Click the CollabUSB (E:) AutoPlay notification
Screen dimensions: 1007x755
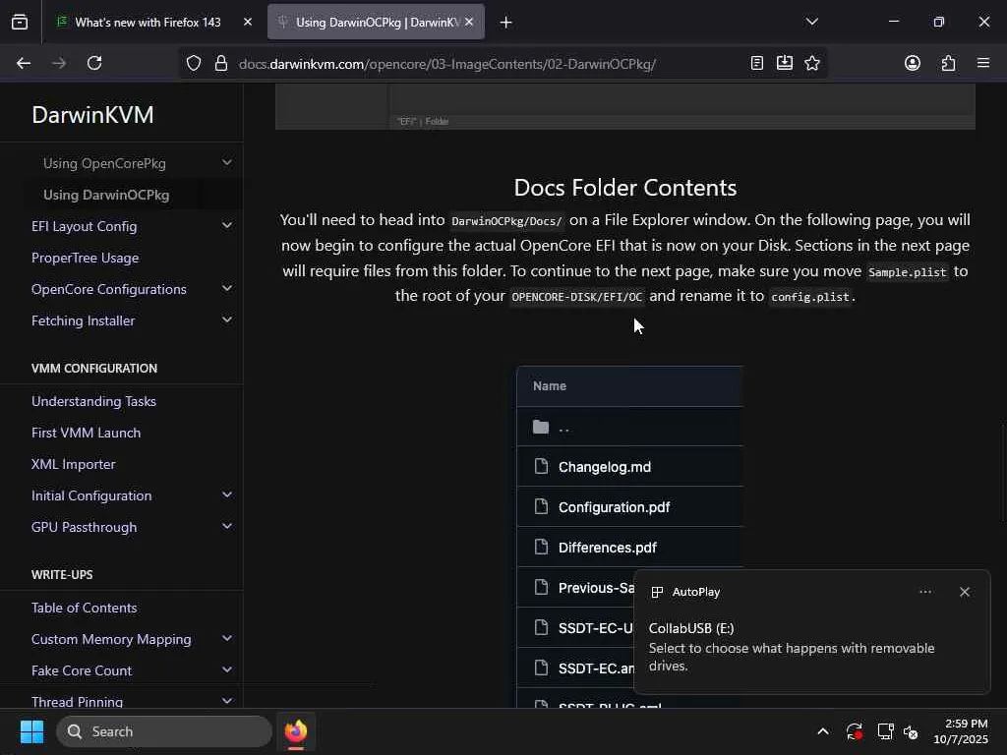point(811,632)
